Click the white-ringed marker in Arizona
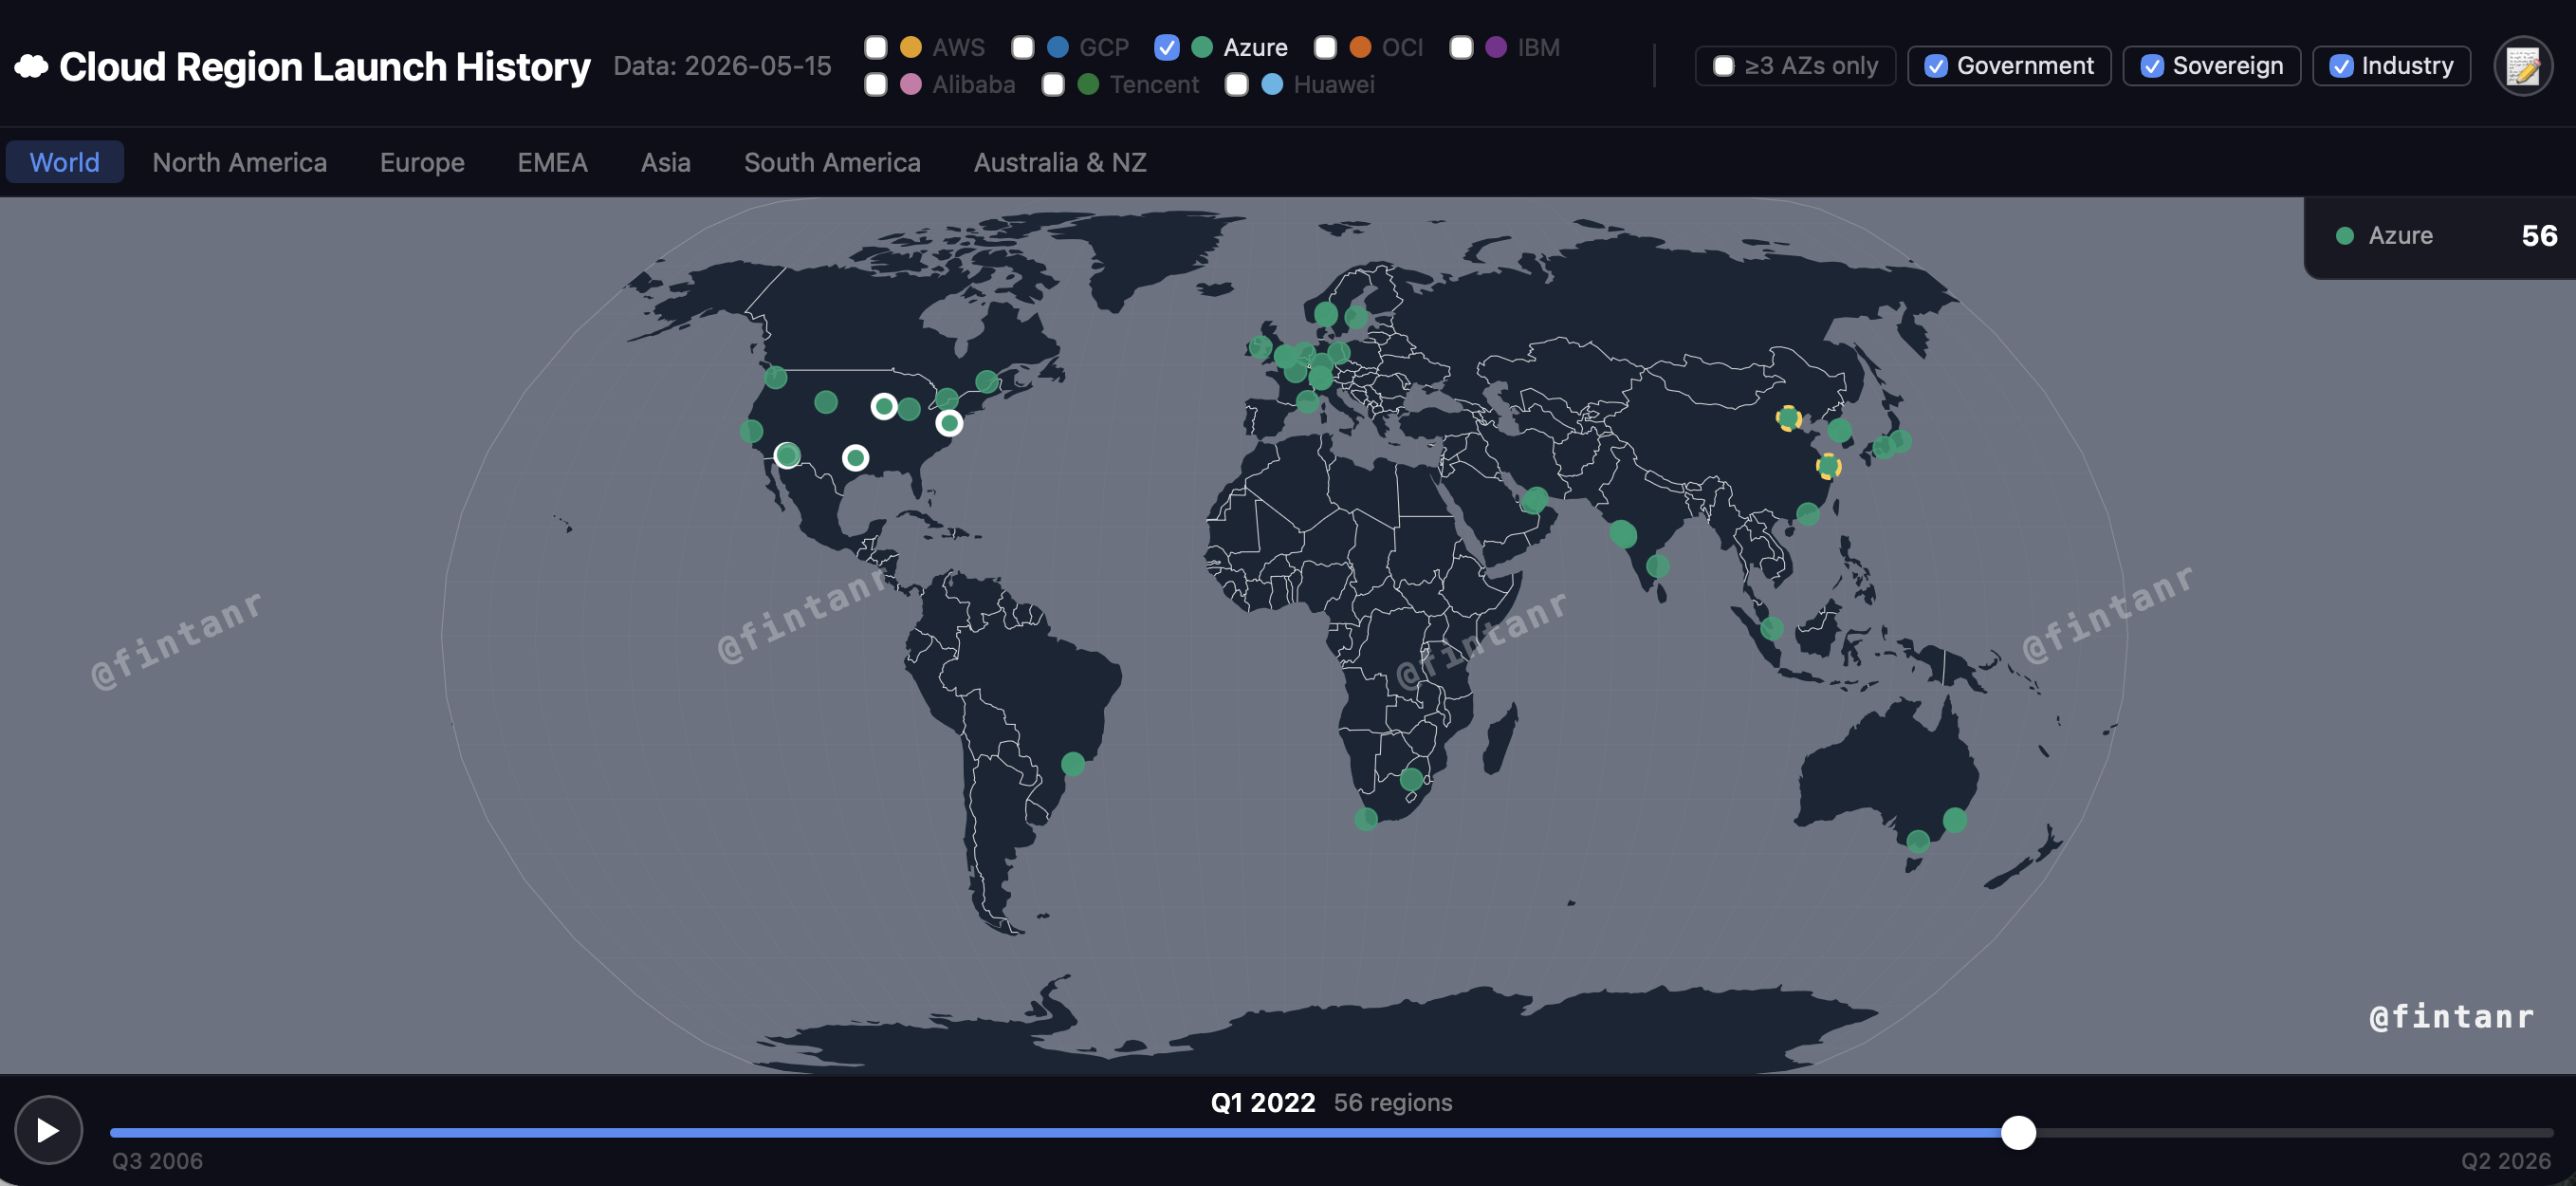This screenshot has width=2576, height=1186. pyautogui.click(x=787, y=455)
